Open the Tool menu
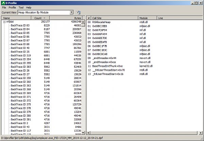The height and width of the screenshot is (141, 204). 21,7
